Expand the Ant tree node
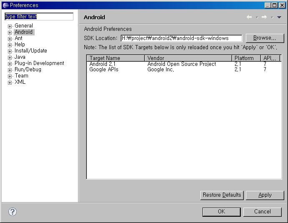Screen dimensions: 288x223 tap(10, 39)
